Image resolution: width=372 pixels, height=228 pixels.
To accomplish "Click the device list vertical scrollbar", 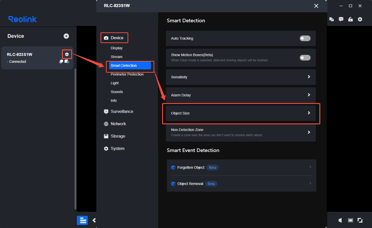I will [x=75, y=139].
